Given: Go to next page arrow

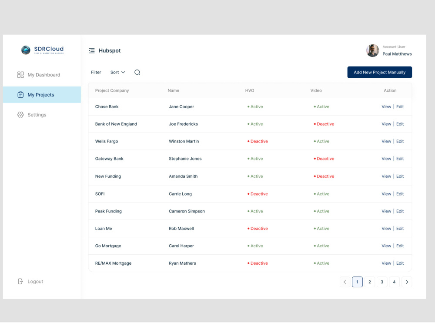Looking at the screenshot, I should point(407,282).
